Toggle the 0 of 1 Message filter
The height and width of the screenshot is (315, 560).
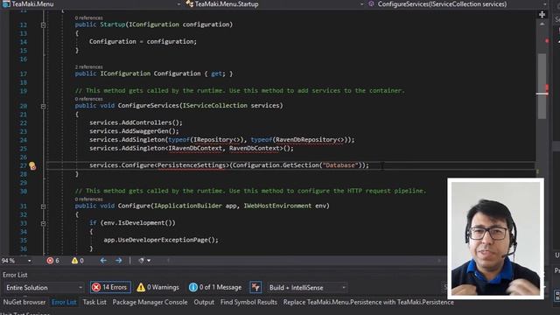(x=215, y=287)
